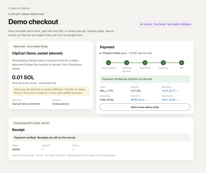The width and height of the screenshot is (206, 173).
Task: Click the Asset ID label
Action: pyautogui.click(x=46, y=146)
